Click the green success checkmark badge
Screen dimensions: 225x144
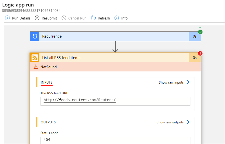pyautogui.click(x=200, y=32)
